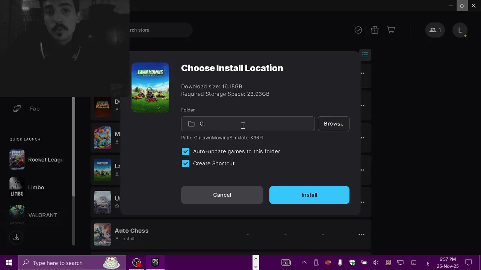The width and height of the screenshot is (481, 270).
Task: Open the Browse folder picker
Action: (x=334, y=124)
